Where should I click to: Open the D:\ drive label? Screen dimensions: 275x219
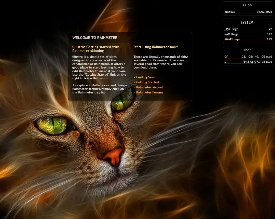pyautogui.click(x=226, y=62)
